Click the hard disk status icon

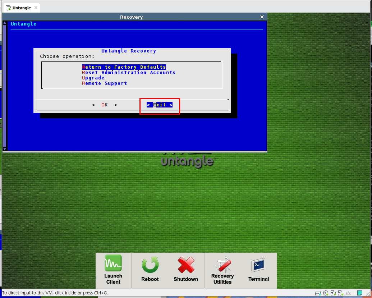pyautogui.click(x=318, y=293)
